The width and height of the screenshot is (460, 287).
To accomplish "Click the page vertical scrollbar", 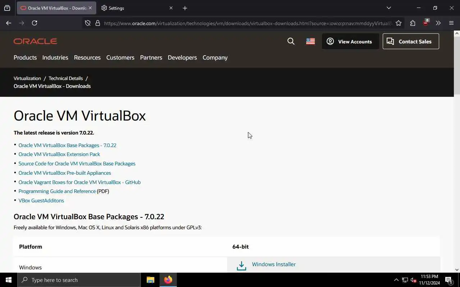I will tap(457, 65).
